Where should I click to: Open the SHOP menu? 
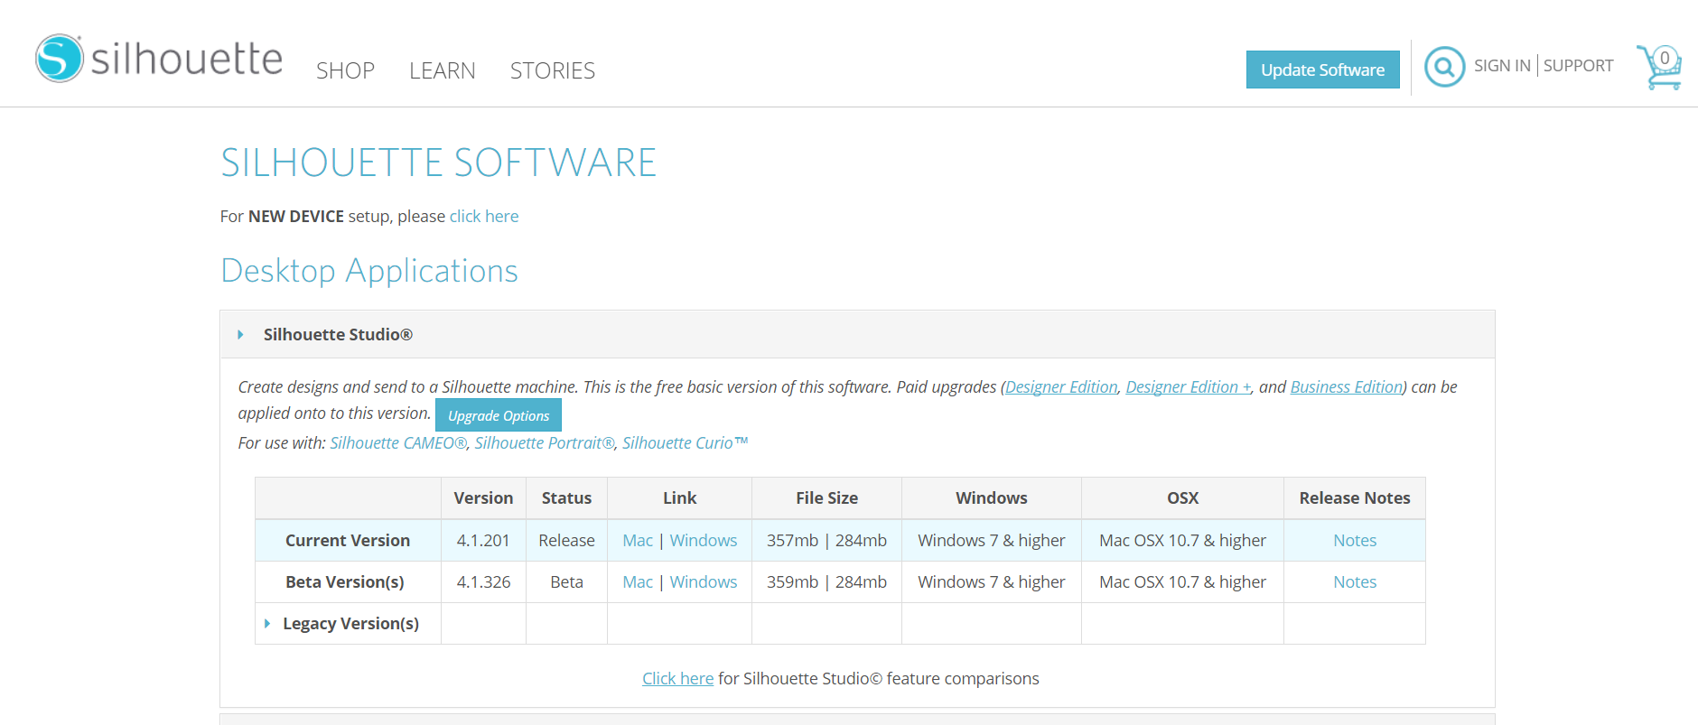tap(345, 70)
